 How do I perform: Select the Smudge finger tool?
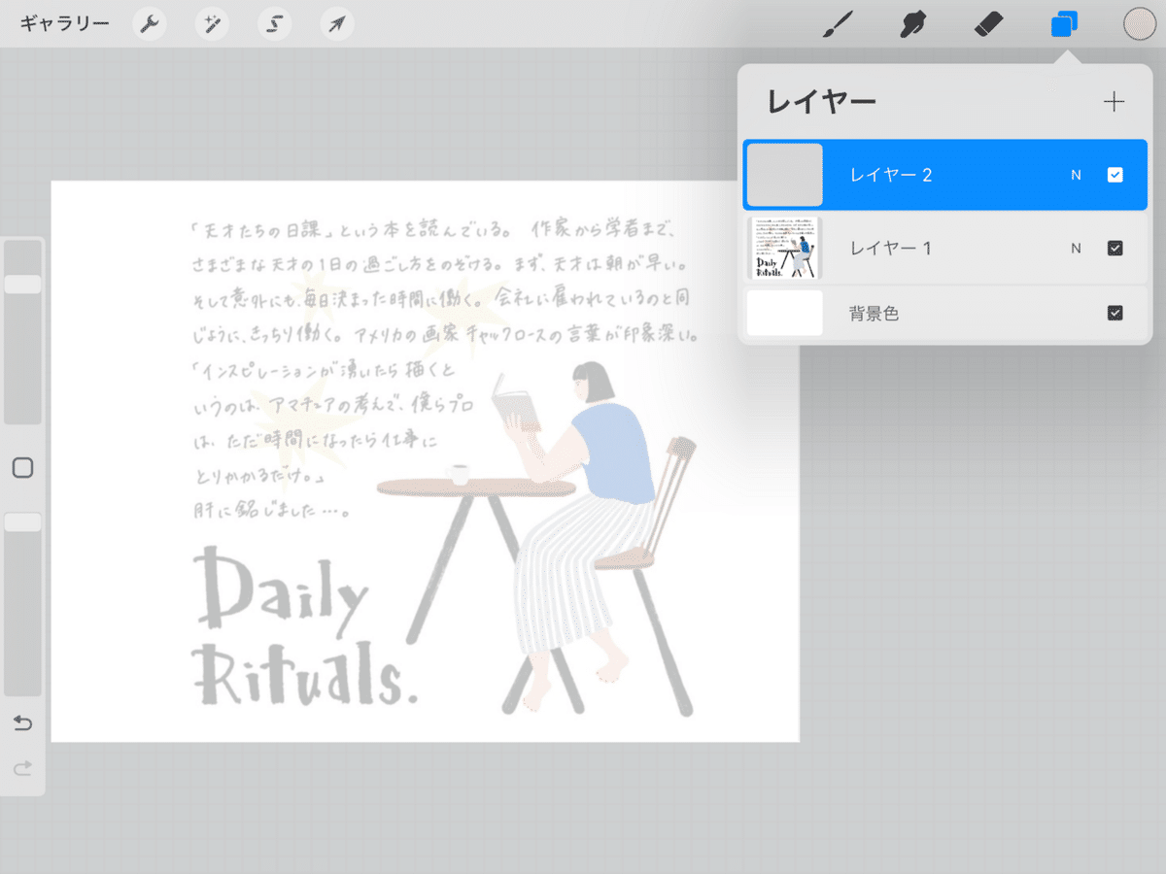coord(910,24)
